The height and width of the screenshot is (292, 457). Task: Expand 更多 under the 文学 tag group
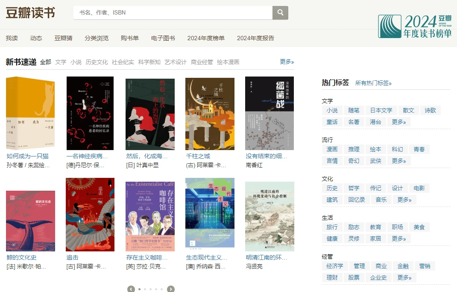tap(398, 122)
